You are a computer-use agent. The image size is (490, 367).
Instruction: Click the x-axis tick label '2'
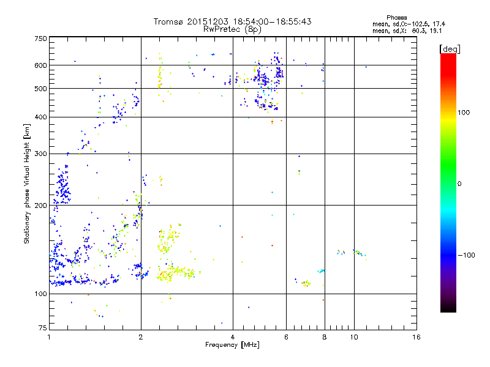[141, 337]
